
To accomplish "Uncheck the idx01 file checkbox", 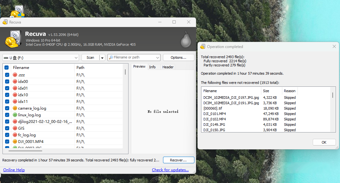I will 7,88.
